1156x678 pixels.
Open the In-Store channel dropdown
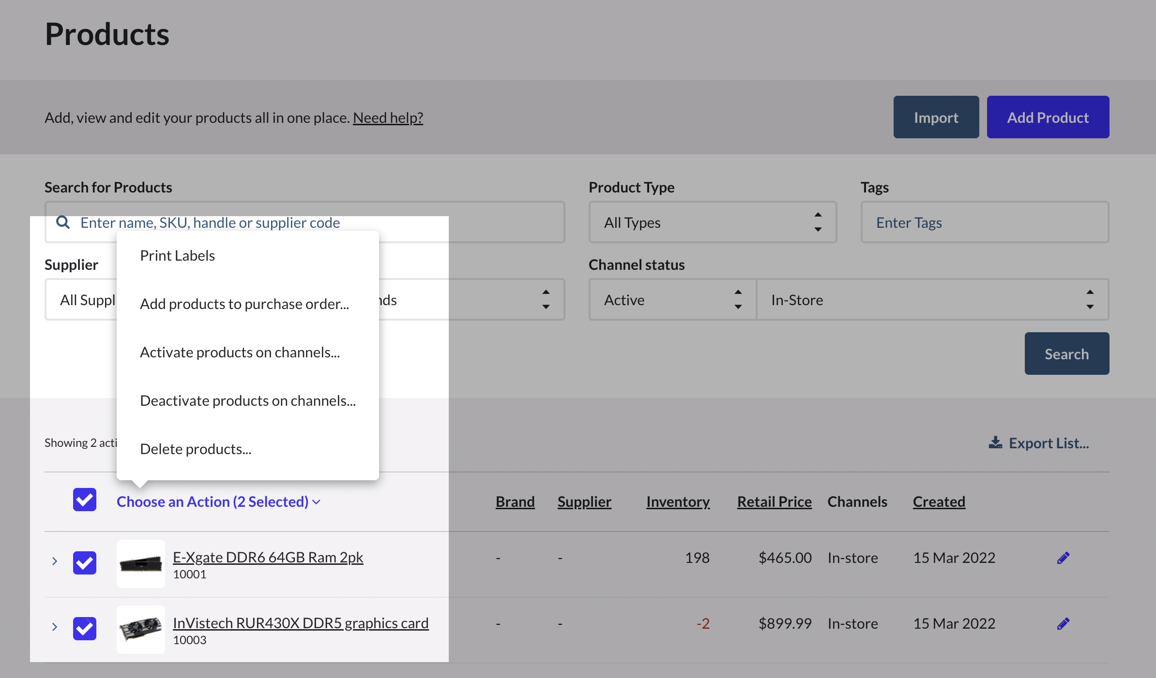(933, 300)
